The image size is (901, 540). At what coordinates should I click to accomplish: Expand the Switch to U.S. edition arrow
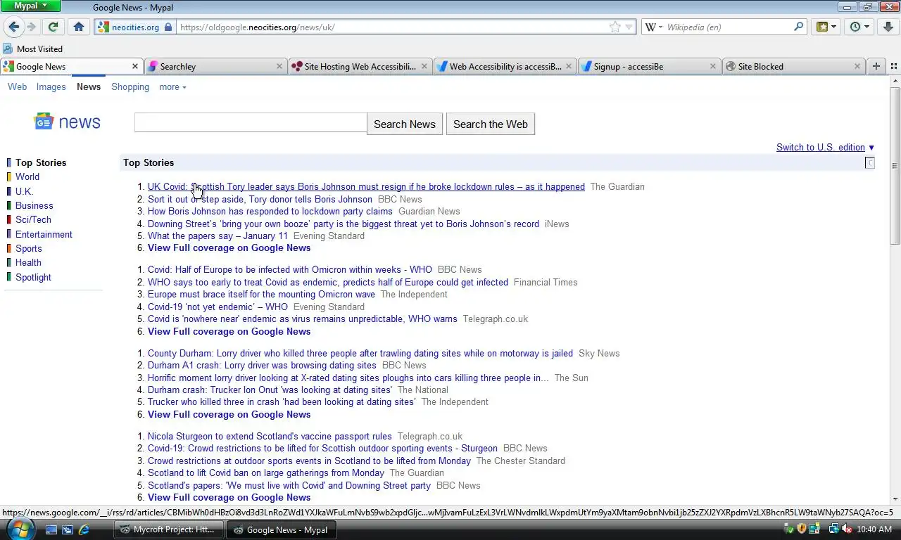click(x=871, y=148)
